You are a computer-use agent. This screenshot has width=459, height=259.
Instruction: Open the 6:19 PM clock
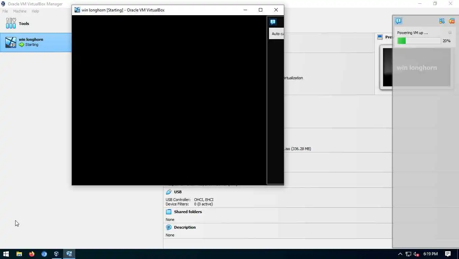[430, 254]
